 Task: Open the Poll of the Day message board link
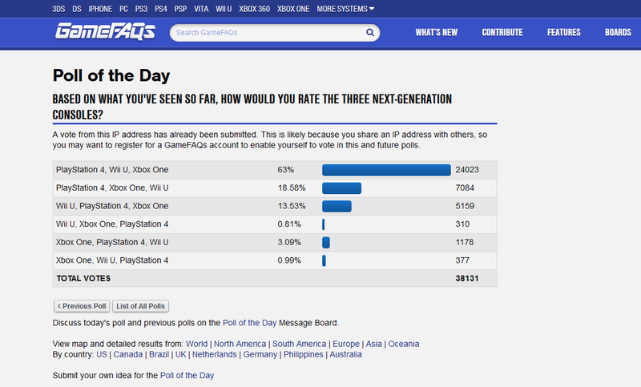[x=249, y=323]
